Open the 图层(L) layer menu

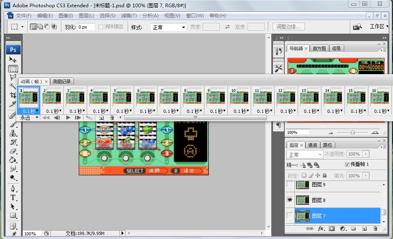pyautogui.click(x=86, y=16)
